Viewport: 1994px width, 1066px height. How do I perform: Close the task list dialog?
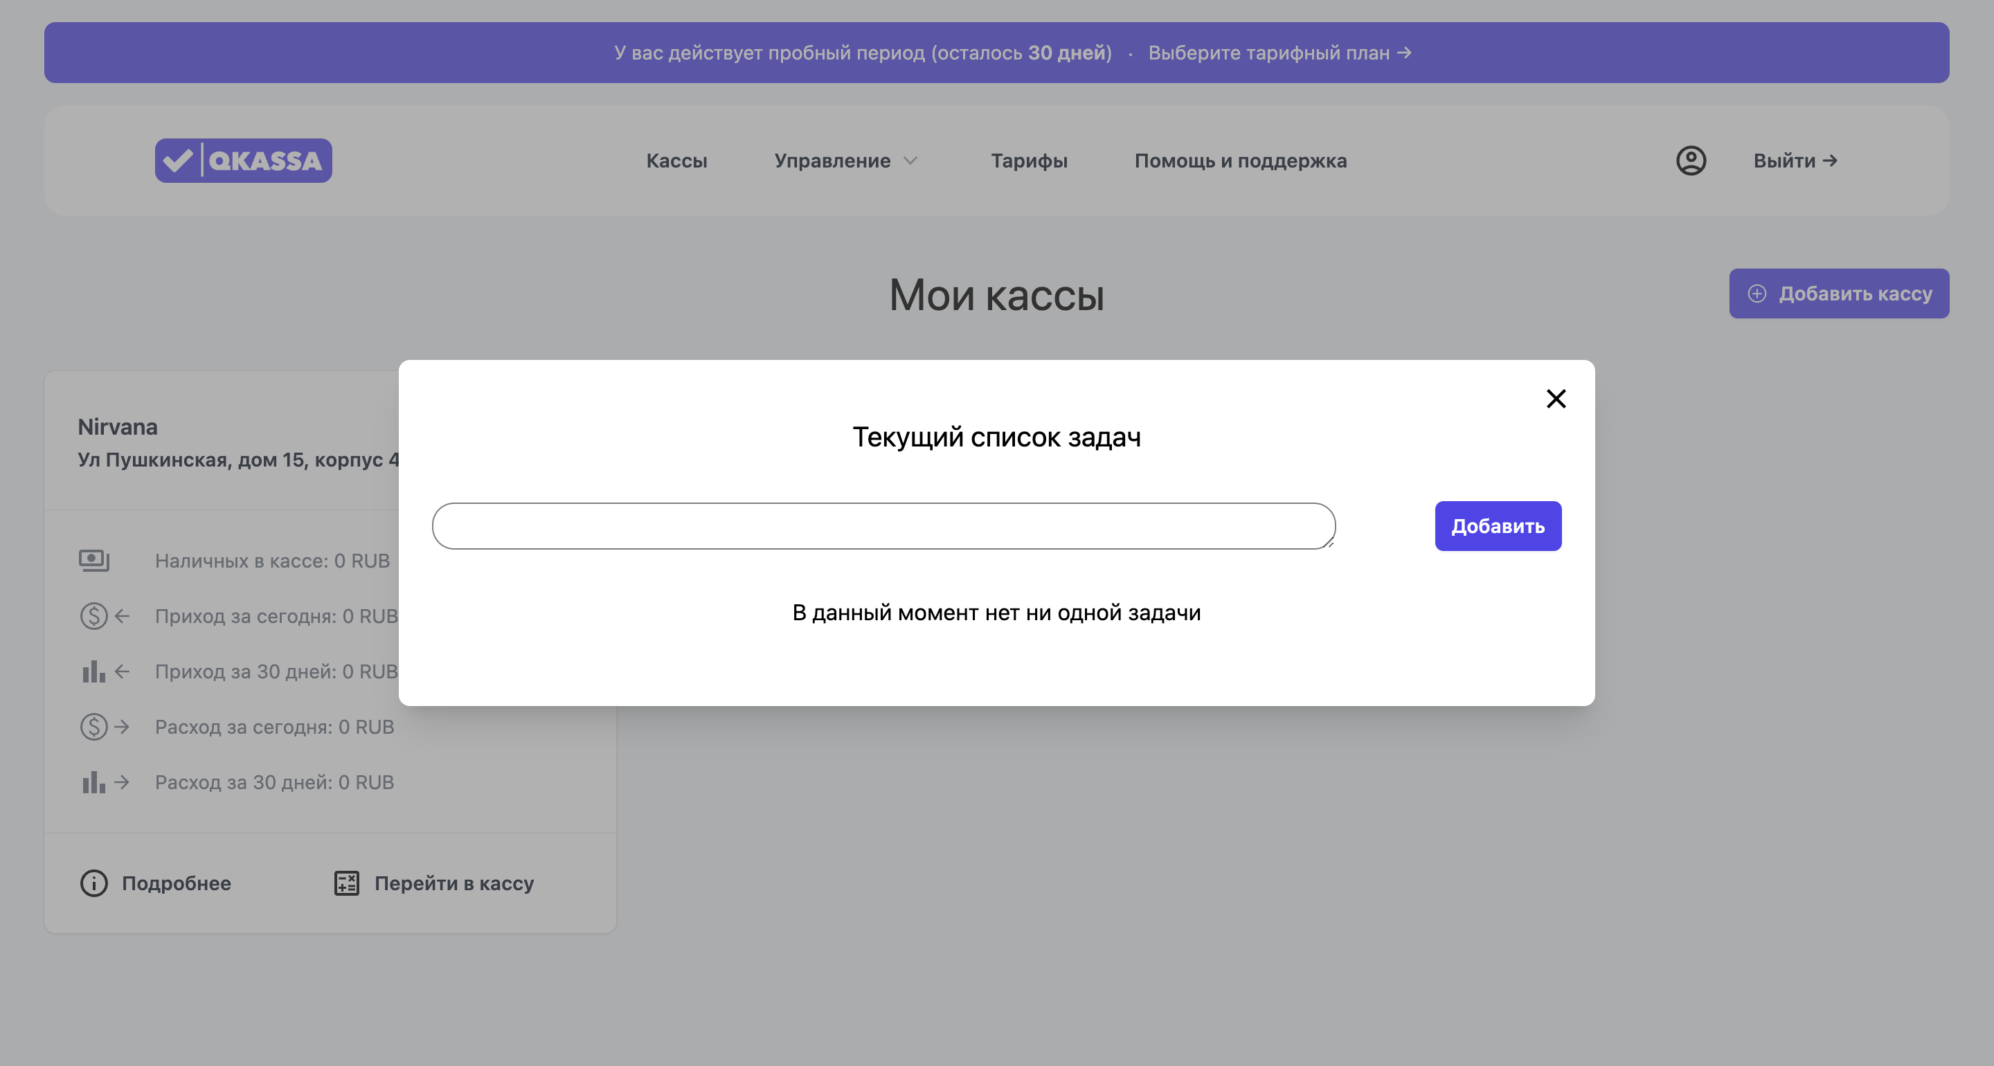[x=1556, y=399]
